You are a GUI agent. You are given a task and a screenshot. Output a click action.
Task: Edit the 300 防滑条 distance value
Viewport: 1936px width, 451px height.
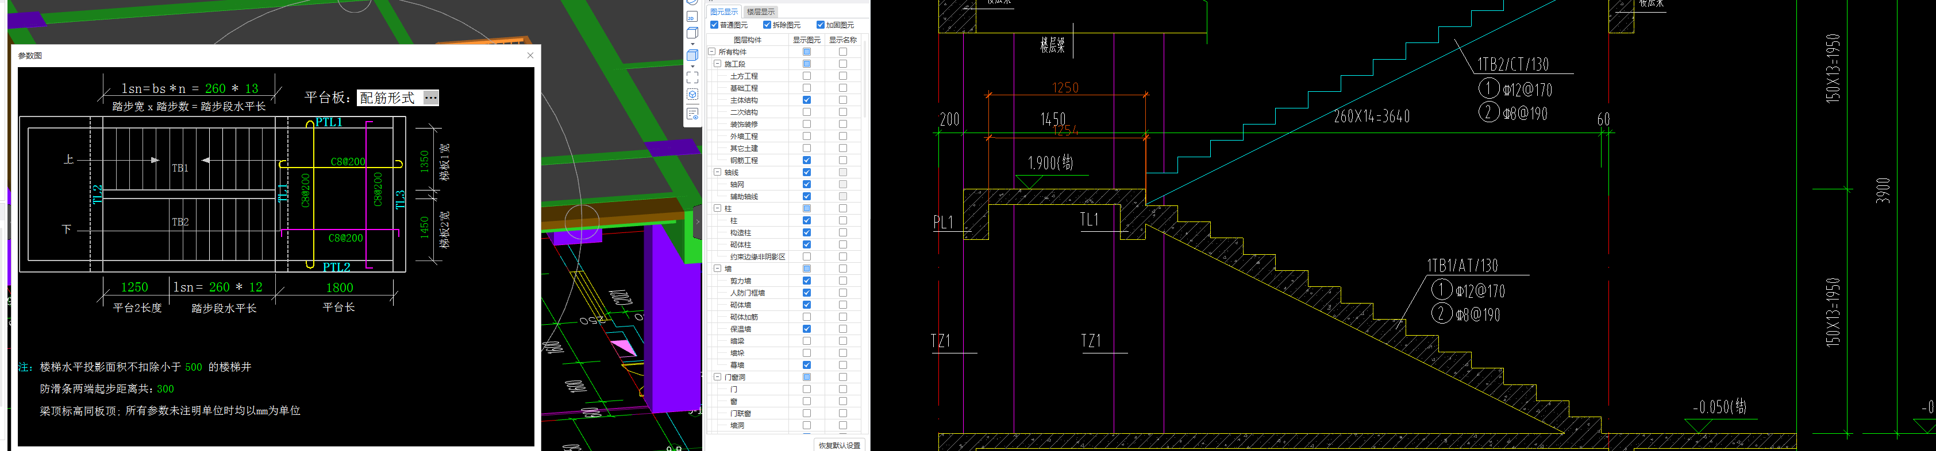(x=165, y=390)
